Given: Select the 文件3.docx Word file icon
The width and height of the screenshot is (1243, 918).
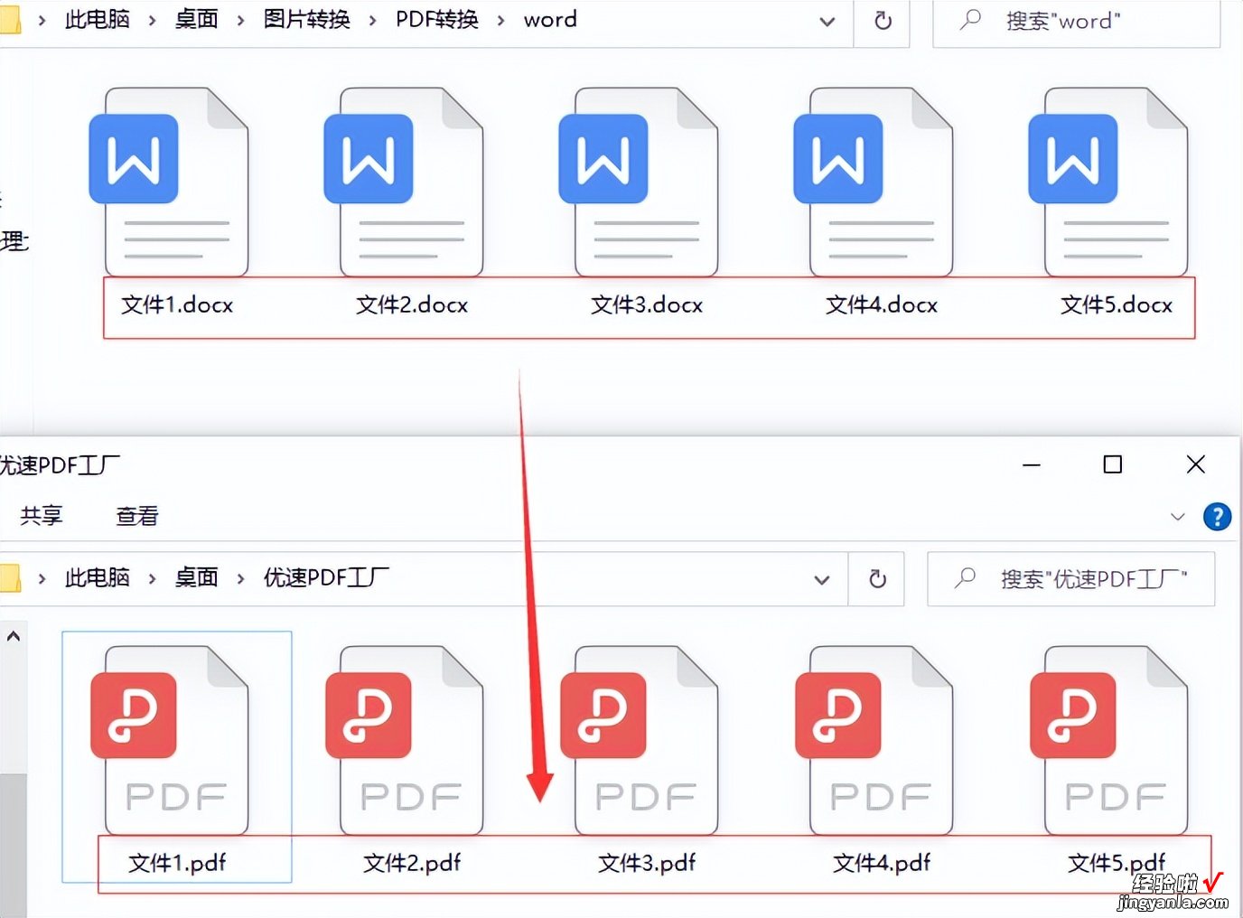Looking at the screenshot, I should click(639, 182).
